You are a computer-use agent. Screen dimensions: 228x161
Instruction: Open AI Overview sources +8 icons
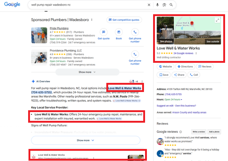click(133, 81)
